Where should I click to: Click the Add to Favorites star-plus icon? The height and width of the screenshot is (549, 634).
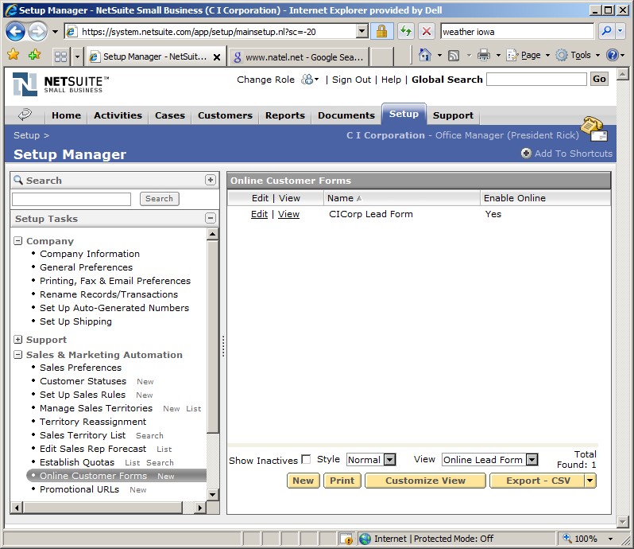(x=34, y=54)
